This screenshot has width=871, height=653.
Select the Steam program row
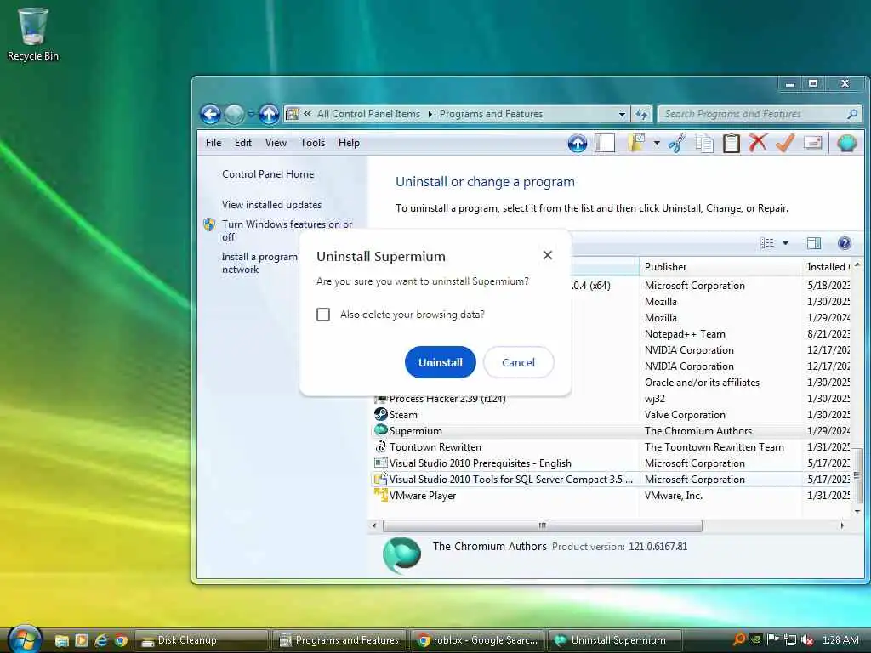pos(611,415)
